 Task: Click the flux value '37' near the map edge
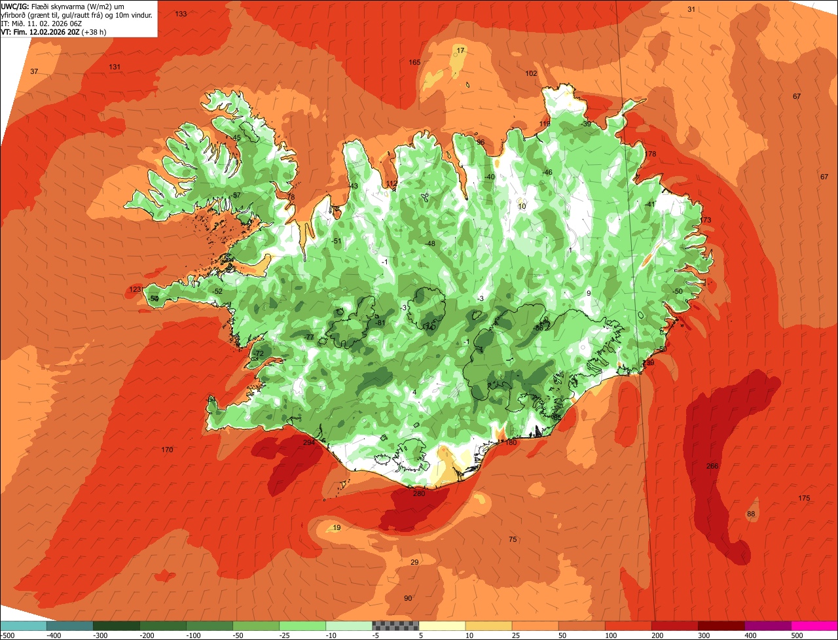(34, 71)
